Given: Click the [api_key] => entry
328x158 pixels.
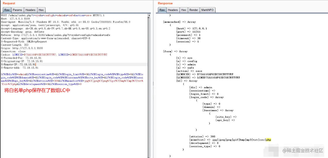Looking at the screenshot, I should coord(225,120).
